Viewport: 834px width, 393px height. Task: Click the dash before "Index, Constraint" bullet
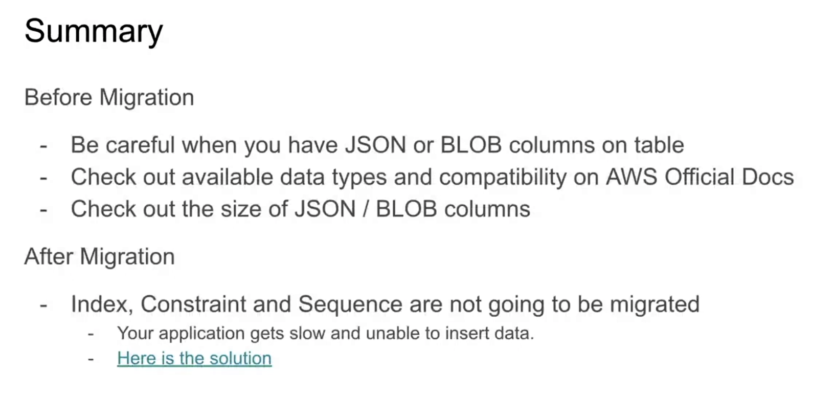(44, 305)
